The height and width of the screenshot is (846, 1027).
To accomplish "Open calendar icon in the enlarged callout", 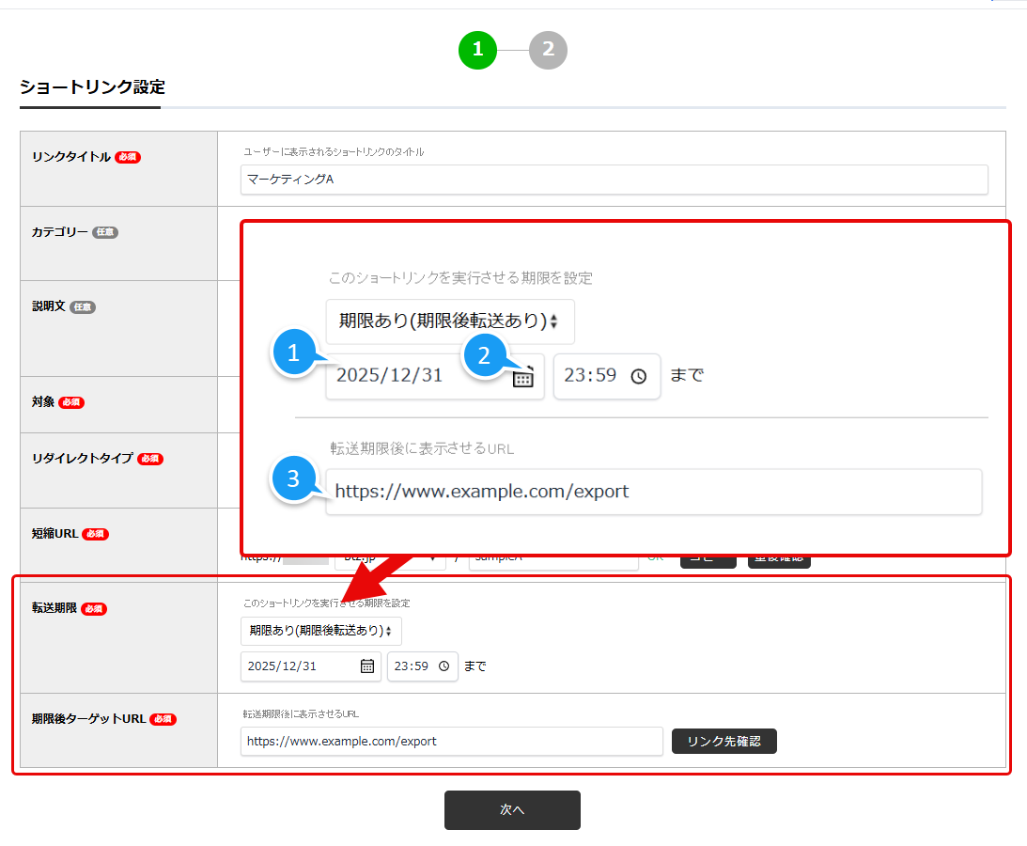I will pyautogui.click(x=523, y=377).
